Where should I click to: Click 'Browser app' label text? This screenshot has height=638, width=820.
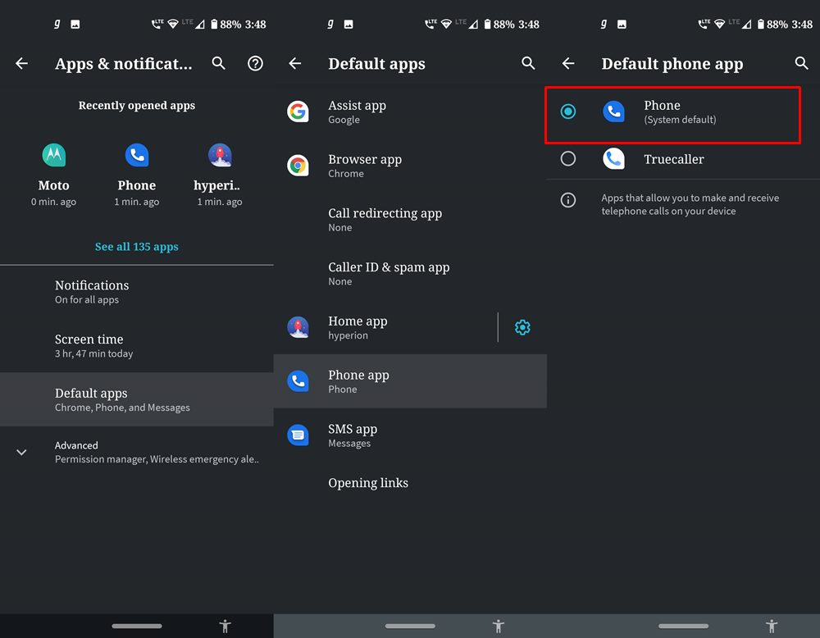(x=365, y=159)
